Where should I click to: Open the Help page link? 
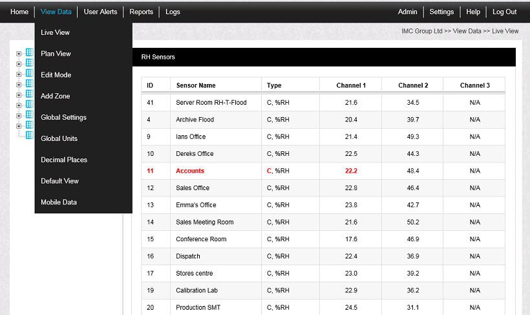tap(473, 12)
